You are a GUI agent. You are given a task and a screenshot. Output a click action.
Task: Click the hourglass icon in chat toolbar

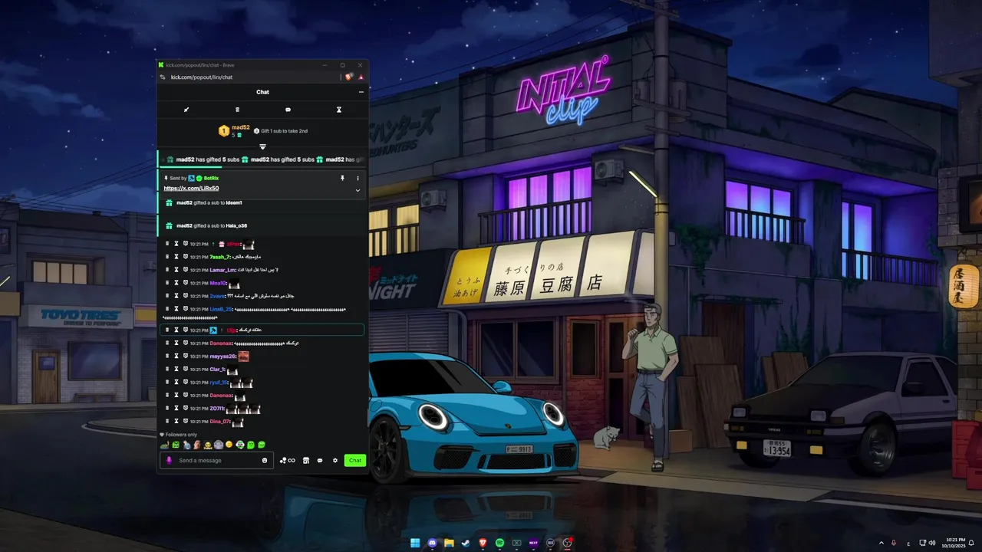tap(338, 110)
